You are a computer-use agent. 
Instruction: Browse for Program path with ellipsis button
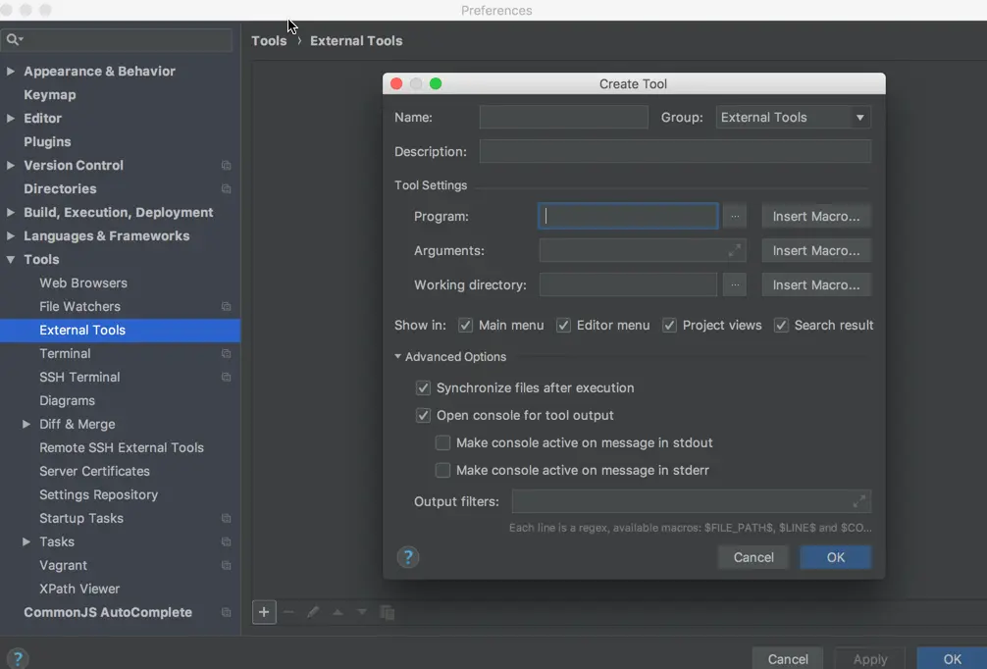pos(735,217)
